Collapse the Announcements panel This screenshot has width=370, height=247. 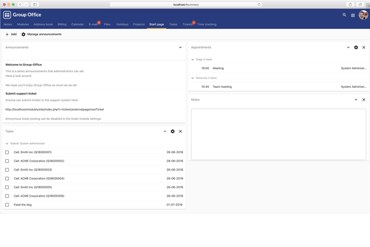(x=181, y=48)
